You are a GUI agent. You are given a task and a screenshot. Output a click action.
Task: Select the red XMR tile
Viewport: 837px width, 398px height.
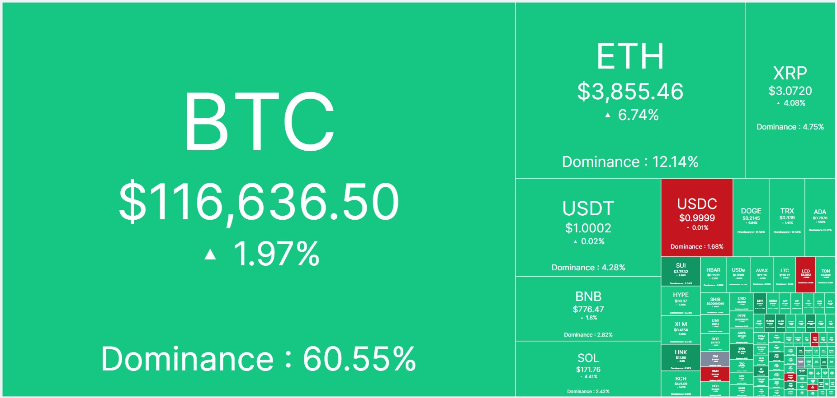pyautogui.click(x=715, y=374)
